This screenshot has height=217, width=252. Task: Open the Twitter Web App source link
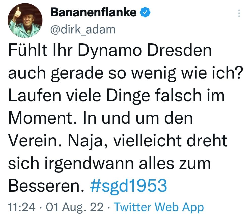(159, 207)
